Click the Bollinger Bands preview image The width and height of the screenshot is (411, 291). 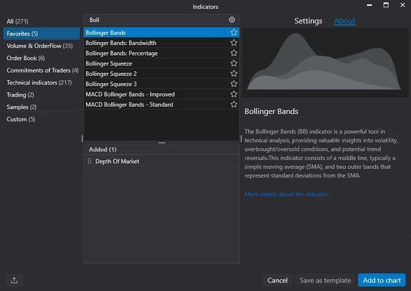(325, 62)
